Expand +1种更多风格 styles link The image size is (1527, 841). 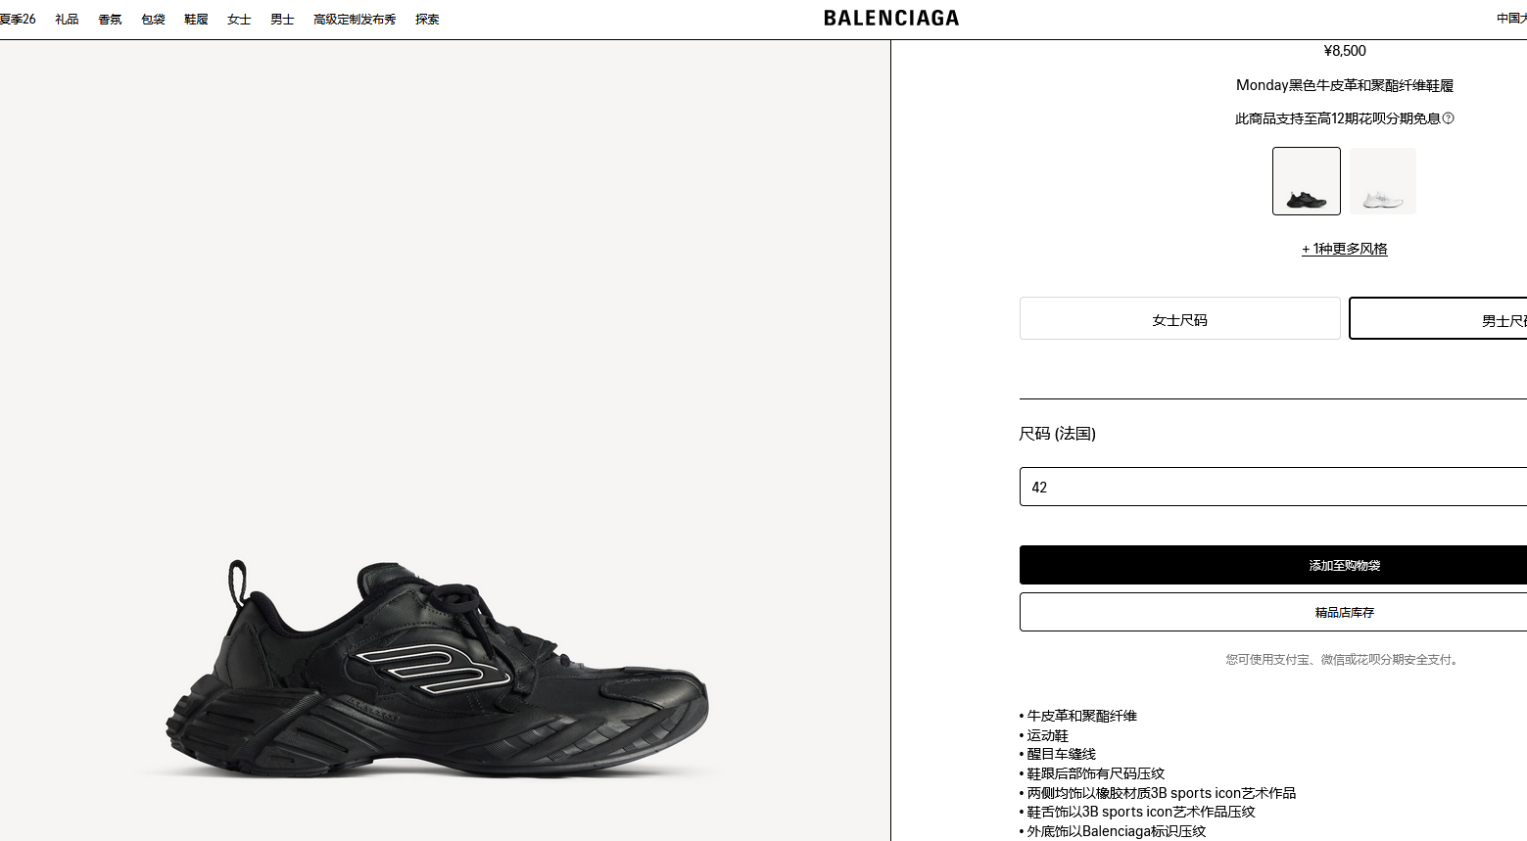(1345, 249)
